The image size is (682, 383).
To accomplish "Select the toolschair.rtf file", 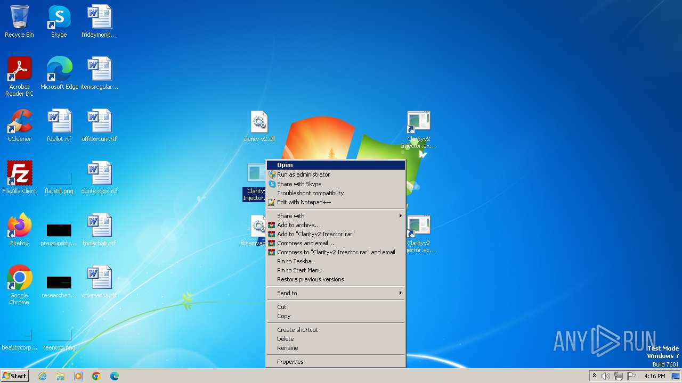I will point(99,230).
